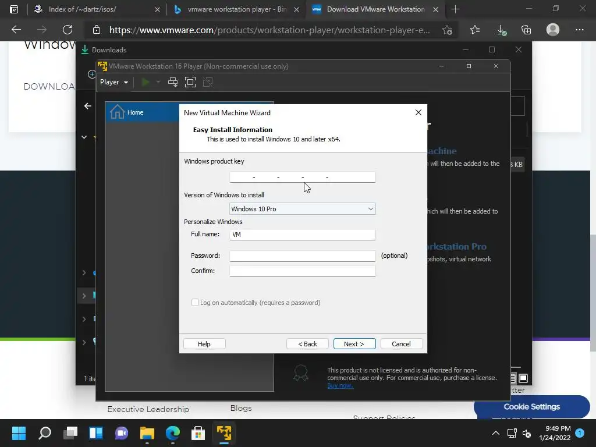
Task: Click the Confirm password field
Action: (302, 271)
